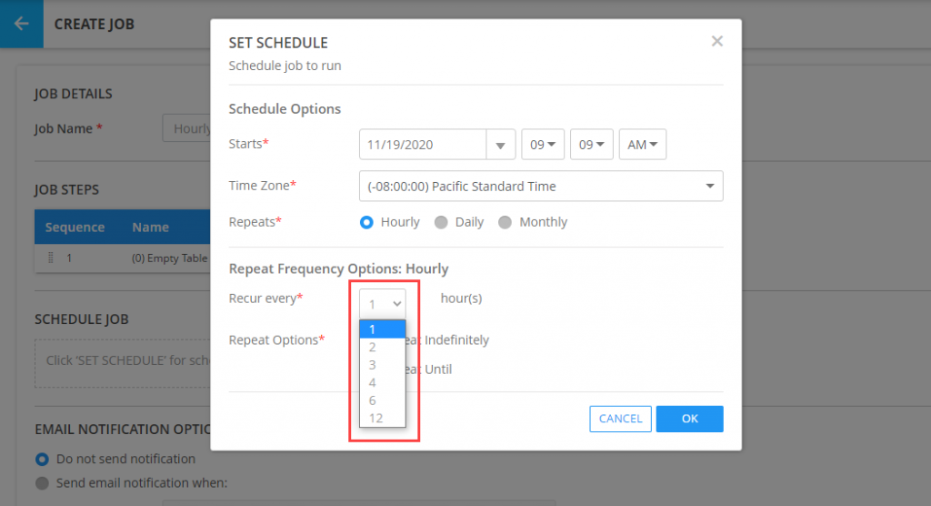Viewport: 931px width, 506px height.
Task: Pick 12 hours in recur list
Action: [x=375, y=418]
